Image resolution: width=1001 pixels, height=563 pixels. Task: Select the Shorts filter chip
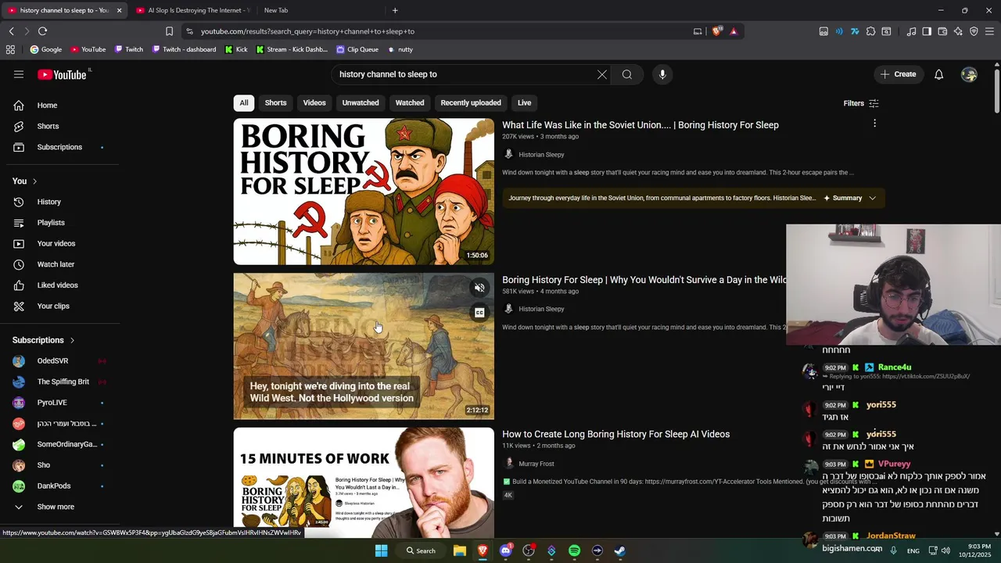coord(275,102)
